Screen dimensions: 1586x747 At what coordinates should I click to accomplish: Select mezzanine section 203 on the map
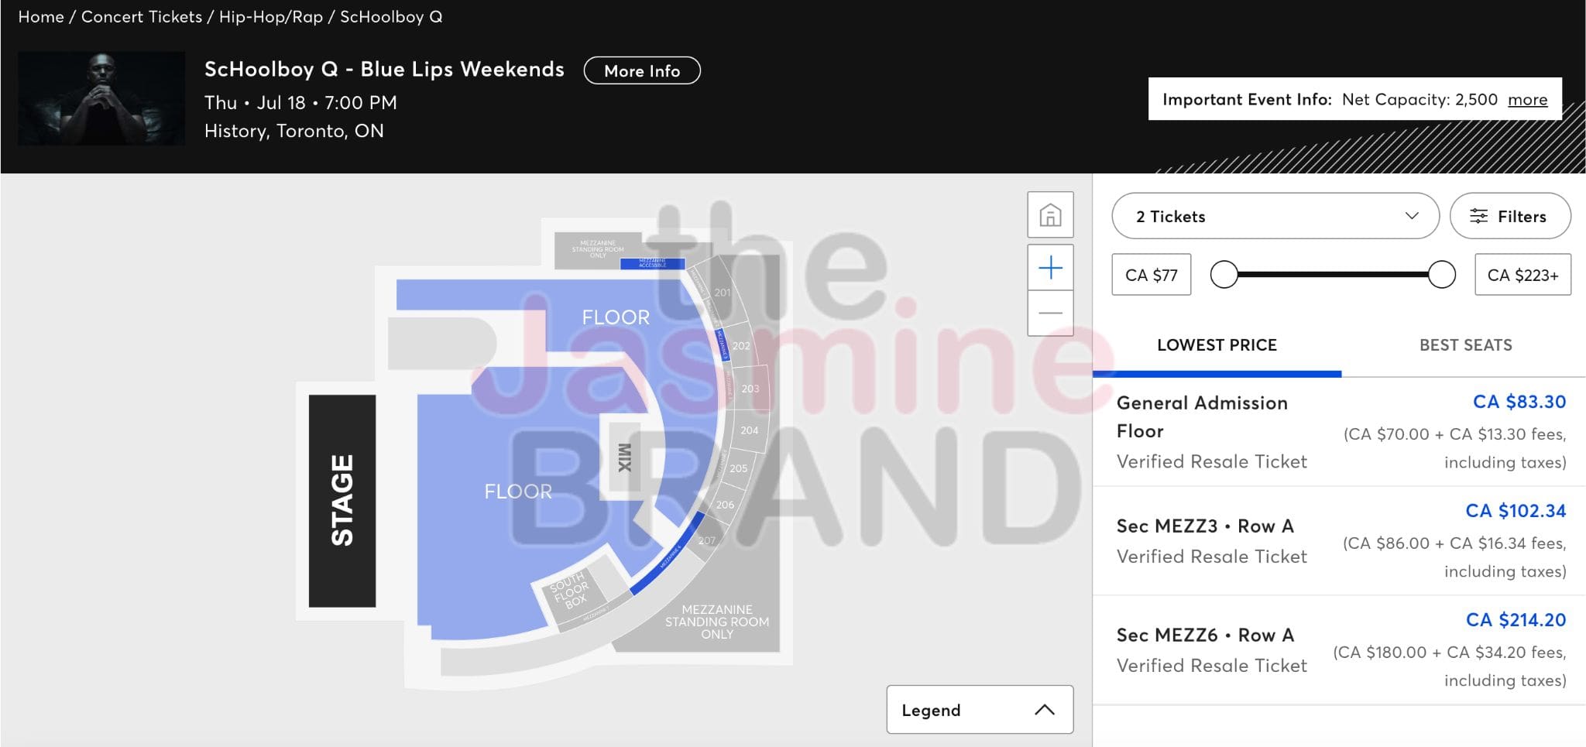tap(750, 388)
